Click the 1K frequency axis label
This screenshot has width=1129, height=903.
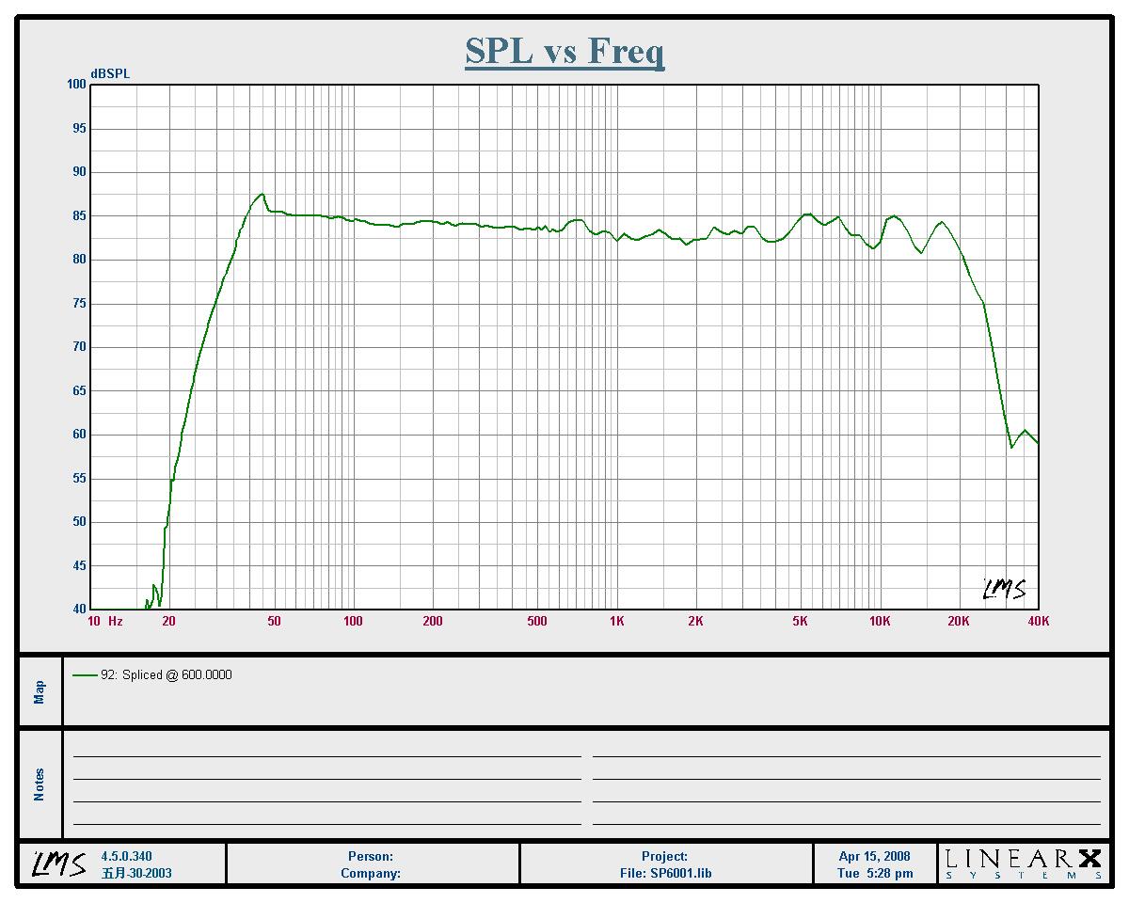pyautogui.click(x=617, y=622)
